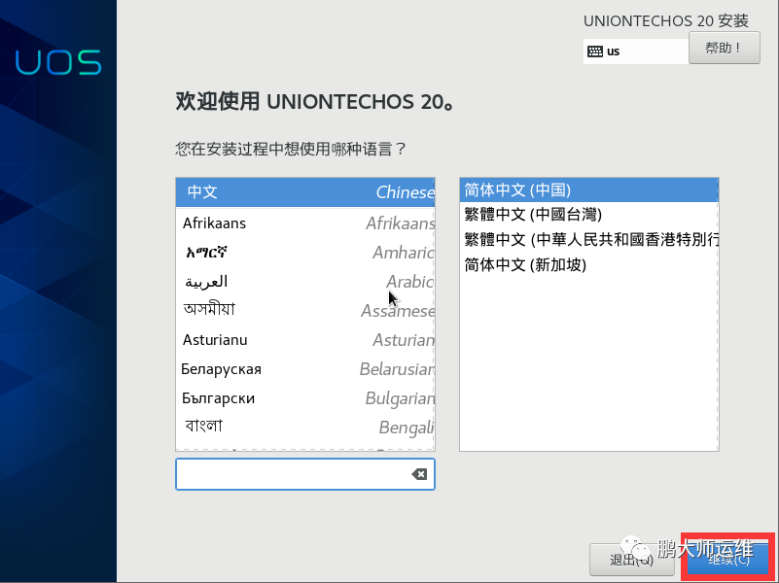The height and width of the screenshot is (583, 779).
Task: Select the Amharic language row
Action: click(305, 253)
